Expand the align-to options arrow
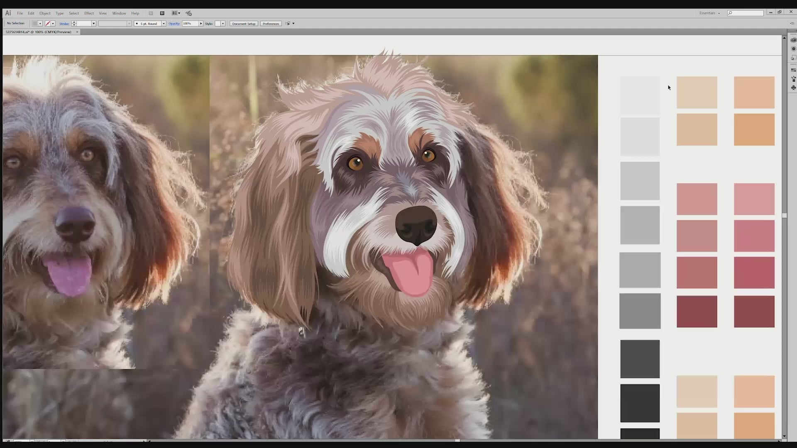Image resolution: width=797 pixels, height=448 pixels. pyautogui.click(x=293, y=24)
